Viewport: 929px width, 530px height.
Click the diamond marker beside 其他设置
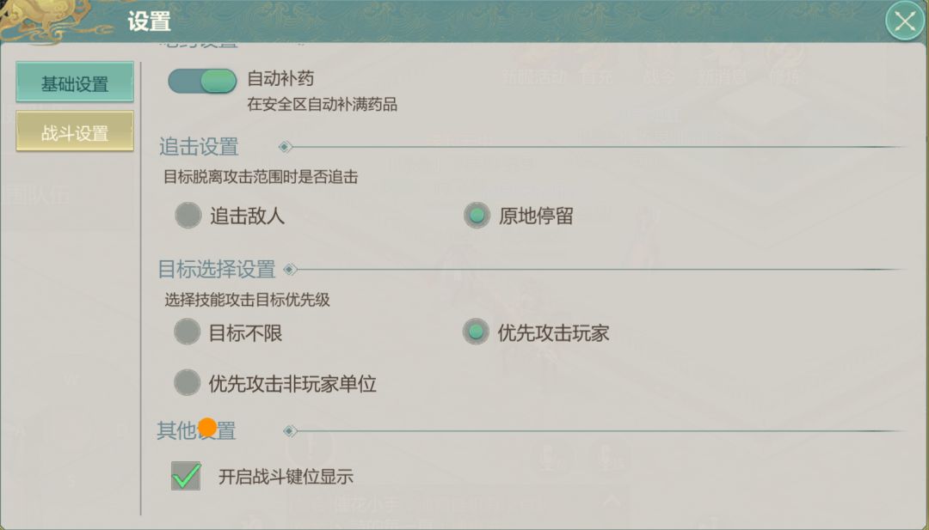pos(290,431)
